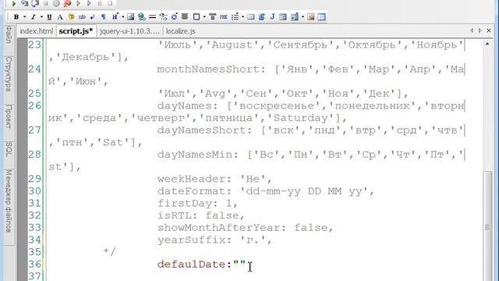Click on 'dayNamesShort' on line 27

coord(201,130)
